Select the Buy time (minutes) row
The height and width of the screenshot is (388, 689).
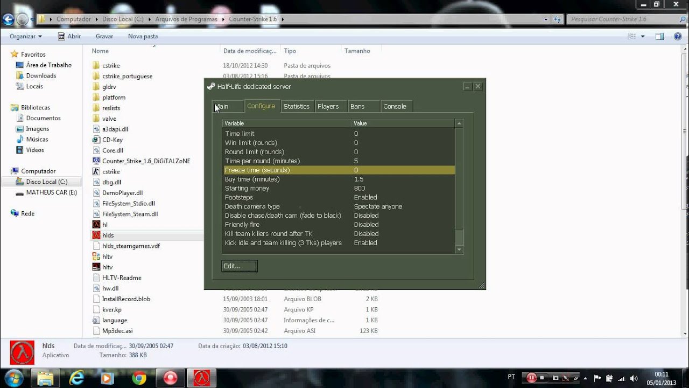tap(339, 179)
